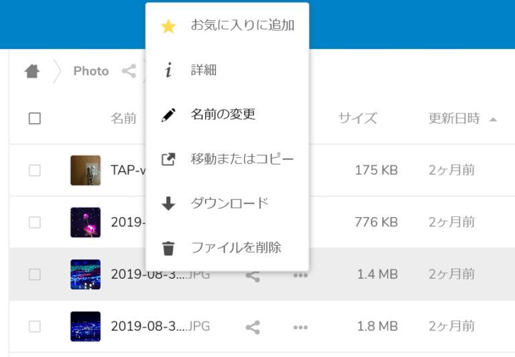Click the download arrow icon

pyautogui.click(x=168, y=204)
